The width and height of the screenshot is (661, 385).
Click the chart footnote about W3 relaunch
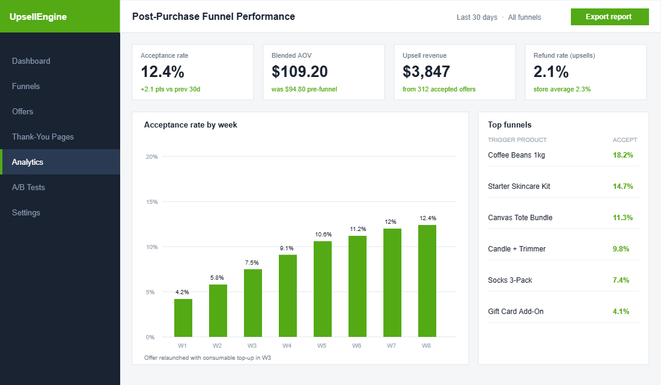pos(207,357)
